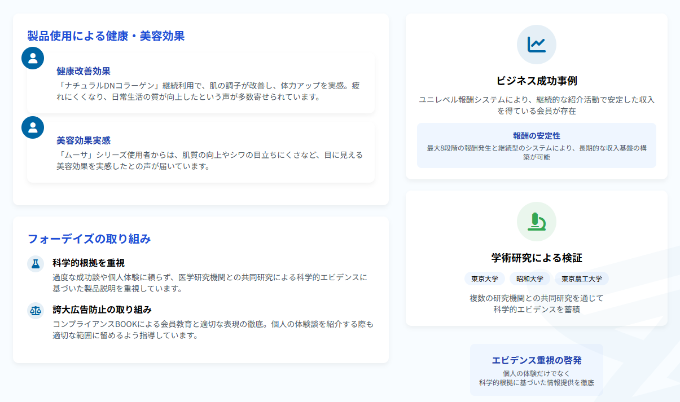Click the「ムーサ」シリーズ description paragraph
Viewport: 680px width, 402px height.
(x=209, y=161)
